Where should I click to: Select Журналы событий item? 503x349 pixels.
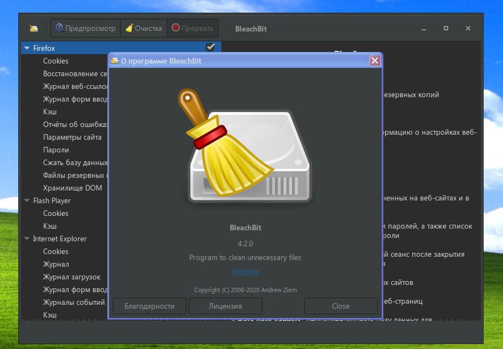(74, 302)
